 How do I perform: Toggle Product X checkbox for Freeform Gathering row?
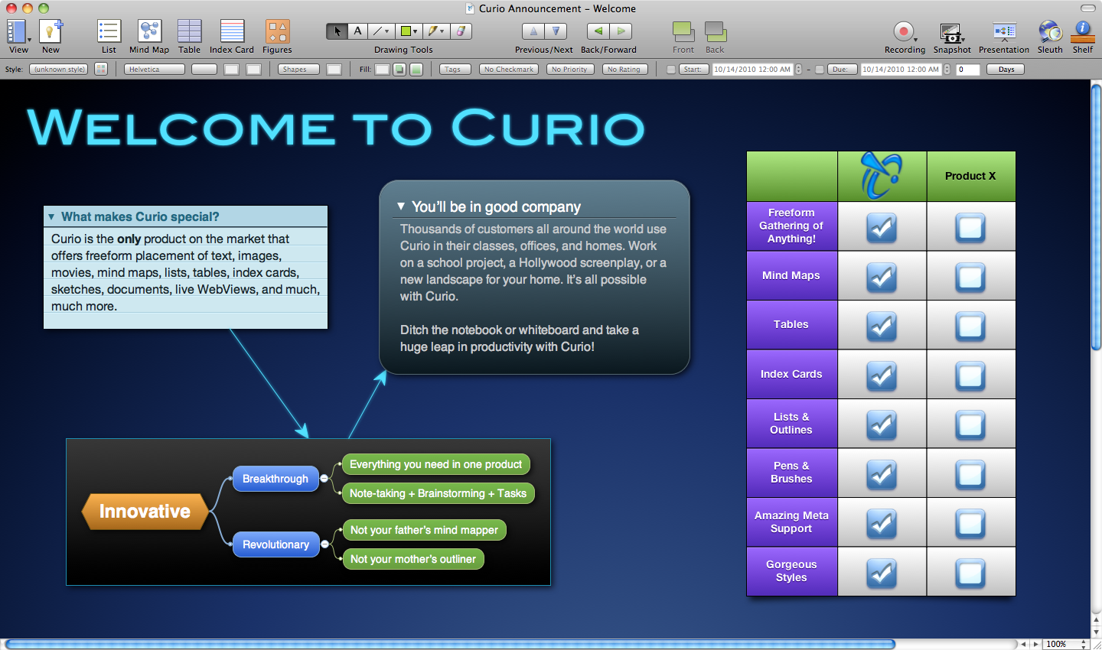[x=970, y=227]
